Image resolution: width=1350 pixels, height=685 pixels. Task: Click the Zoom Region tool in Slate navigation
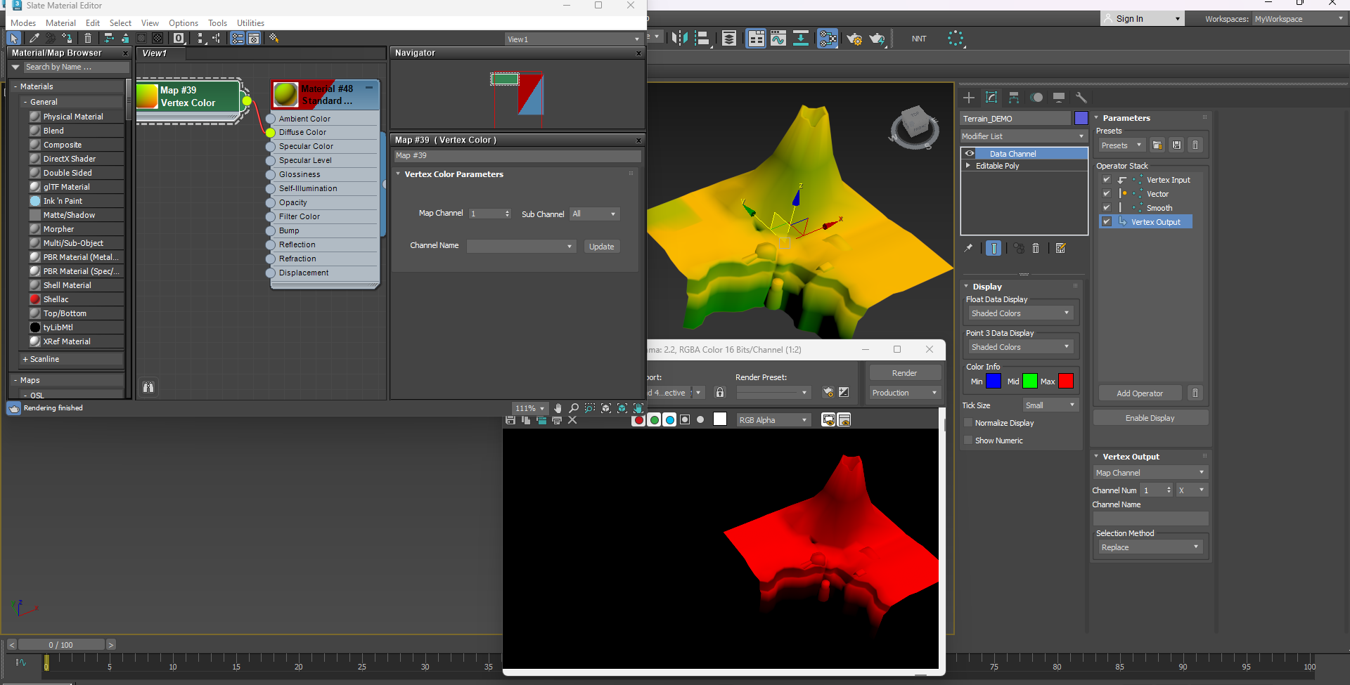click(x=590, y=408)
